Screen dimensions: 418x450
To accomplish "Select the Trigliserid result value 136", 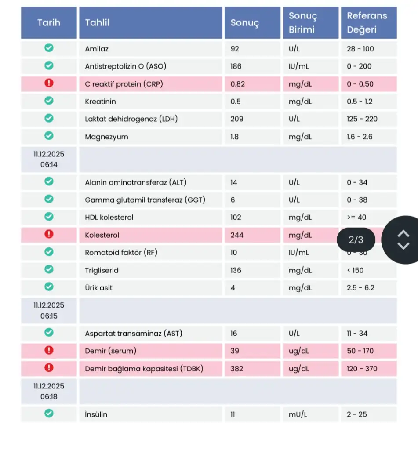I will (236, 270).
